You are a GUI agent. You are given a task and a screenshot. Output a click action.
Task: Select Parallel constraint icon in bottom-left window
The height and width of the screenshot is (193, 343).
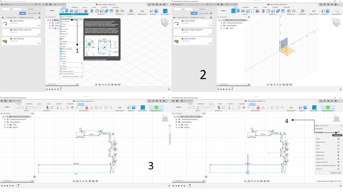click(77, 107)
